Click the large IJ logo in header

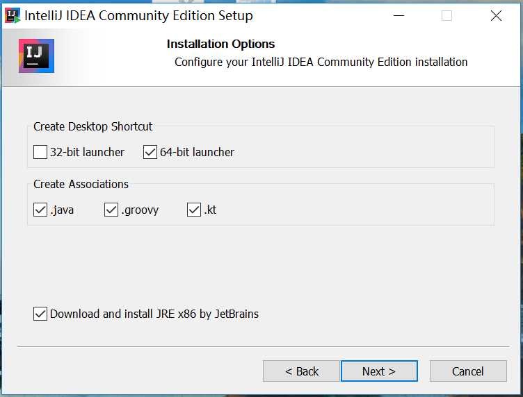pyautogui.click(x=36, y=56)
